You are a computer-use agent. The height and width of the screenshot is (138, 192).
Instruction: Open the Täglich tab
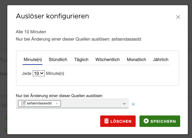(81, 60)
